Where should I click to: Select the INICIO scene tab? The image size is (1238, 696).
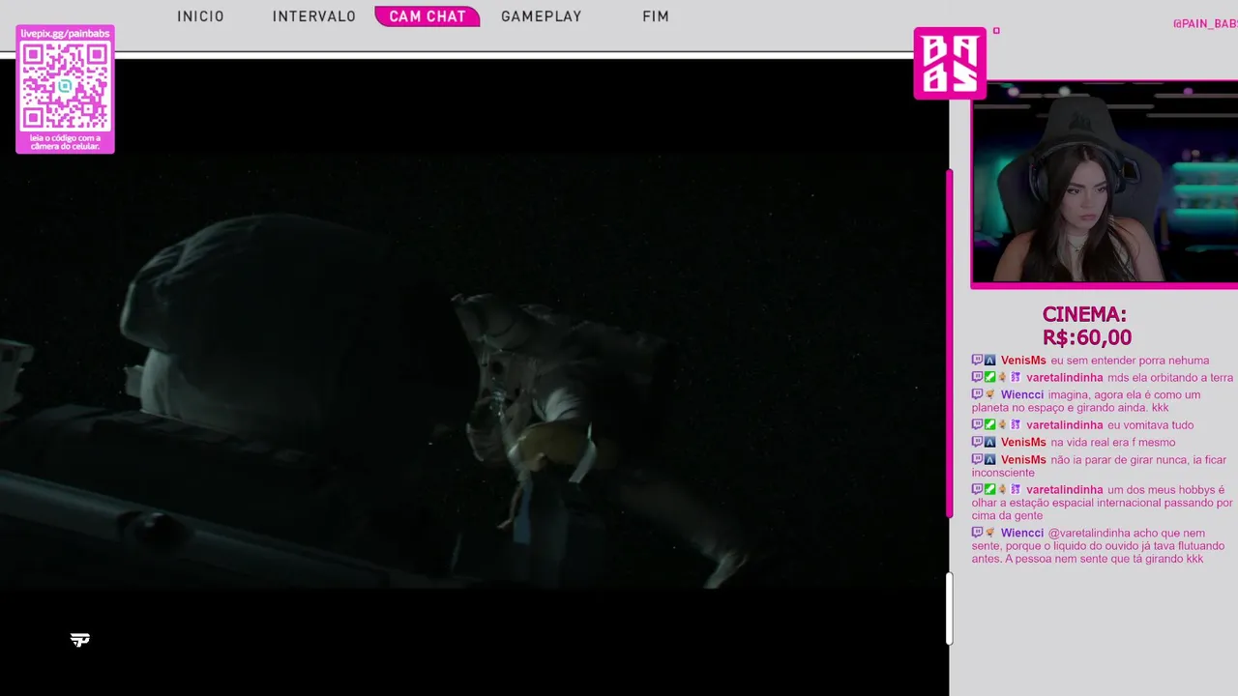click(x=200, y=16)
